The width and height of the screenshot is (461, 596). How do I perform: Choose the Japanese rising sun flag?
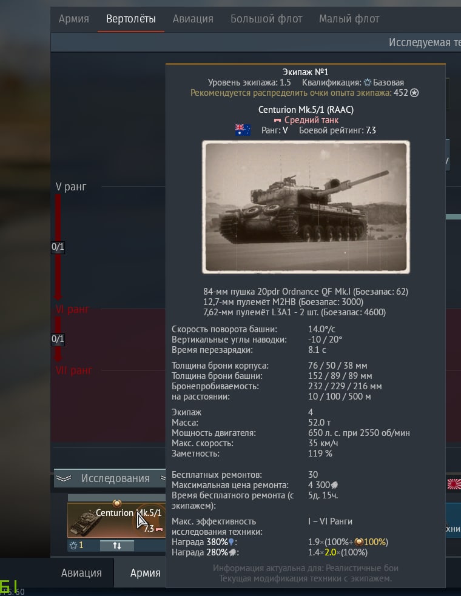coord(454,484)
